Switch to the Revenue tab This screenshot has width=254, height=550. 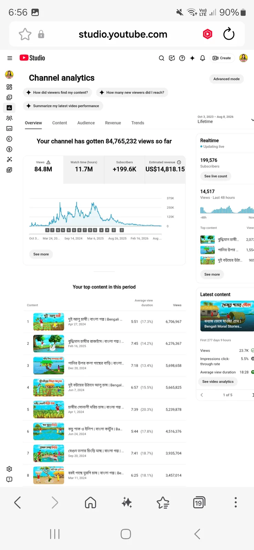click(x=113, y=123)
